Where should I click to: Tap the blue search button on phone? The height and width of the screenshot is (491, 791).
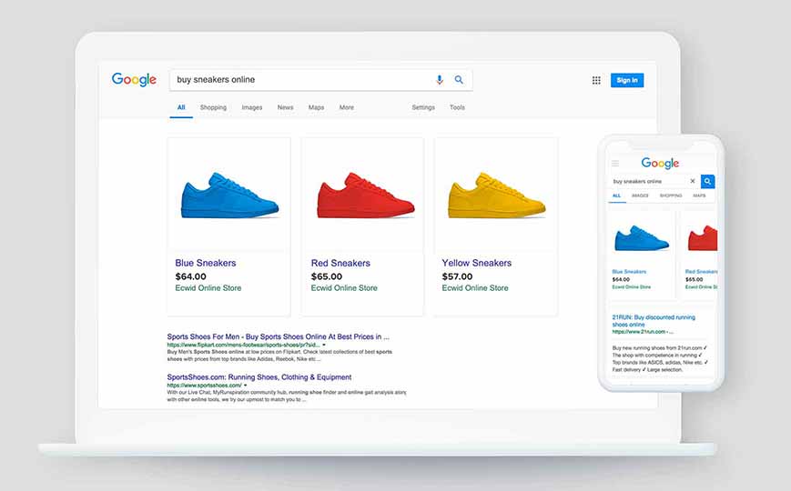(707, 181)
